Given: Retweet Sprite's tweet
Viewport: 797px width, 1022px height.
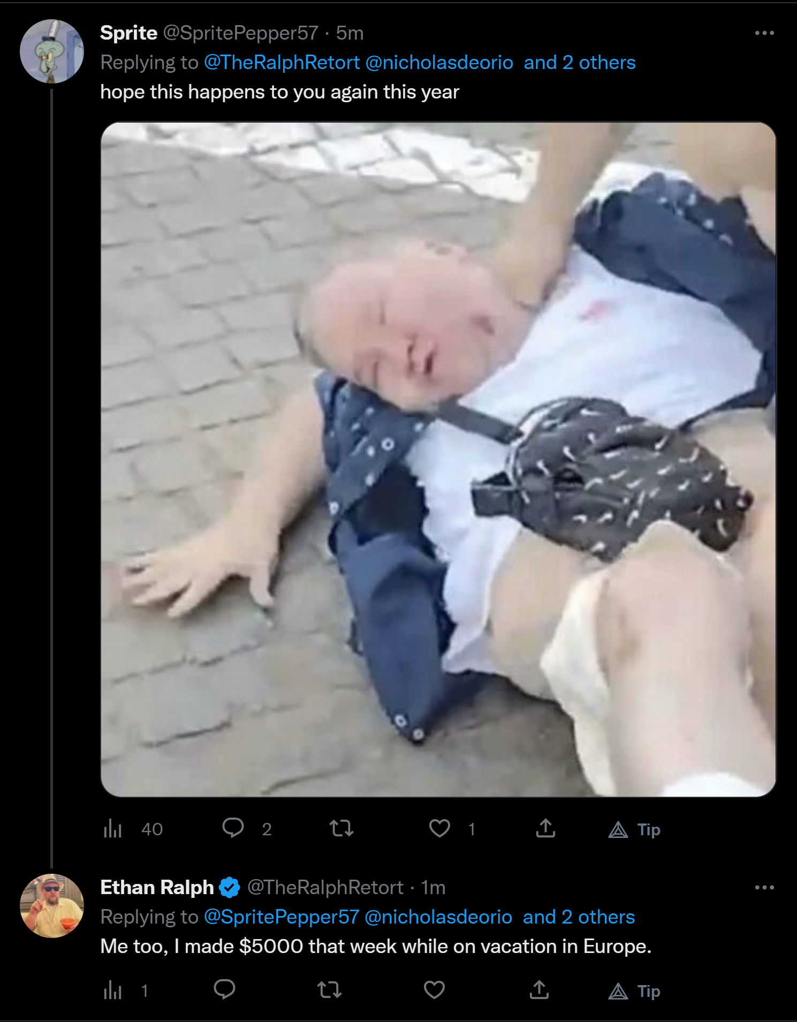Looking at the screenshot, I should [341, 828].
